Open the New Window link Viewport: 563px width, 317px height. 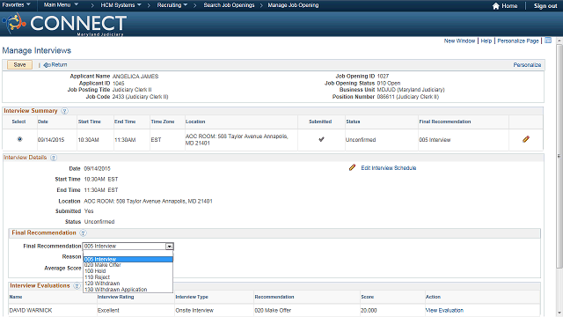pyautogui.click(x=459, y=41)
